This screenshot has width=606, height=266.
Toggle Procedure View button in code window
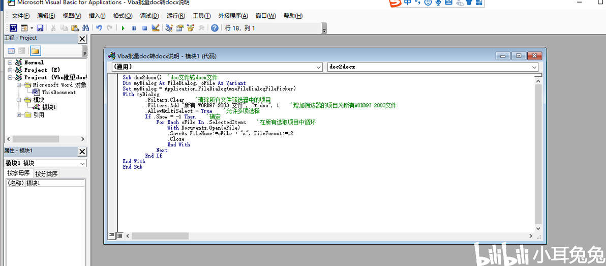coord(112,235)
